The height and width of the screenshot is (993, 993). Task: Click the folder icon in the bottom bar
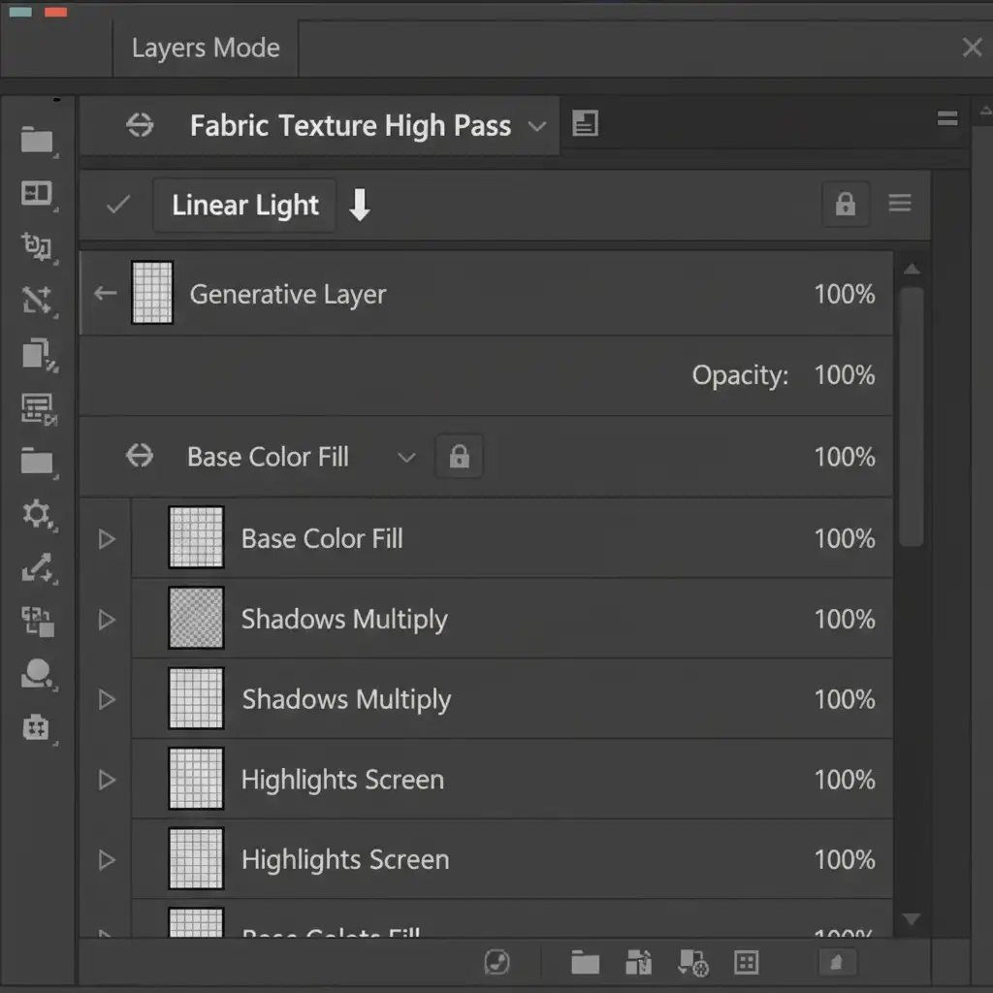coord(585,962)
